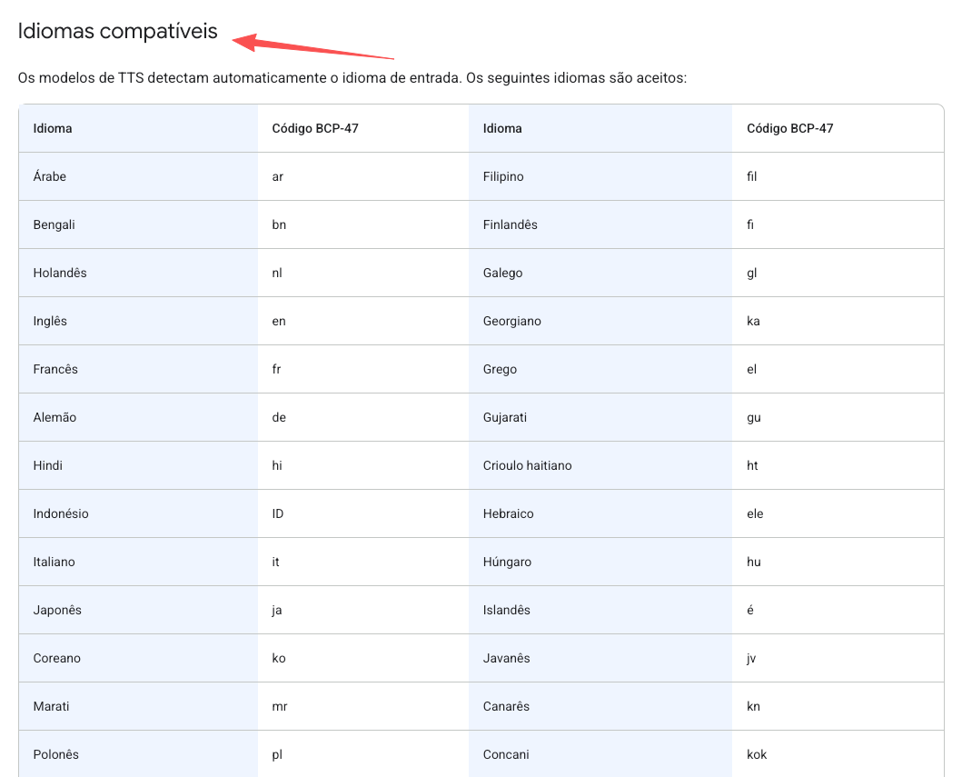
Task: Select the 'it' code cell
Action: (363, 563)
